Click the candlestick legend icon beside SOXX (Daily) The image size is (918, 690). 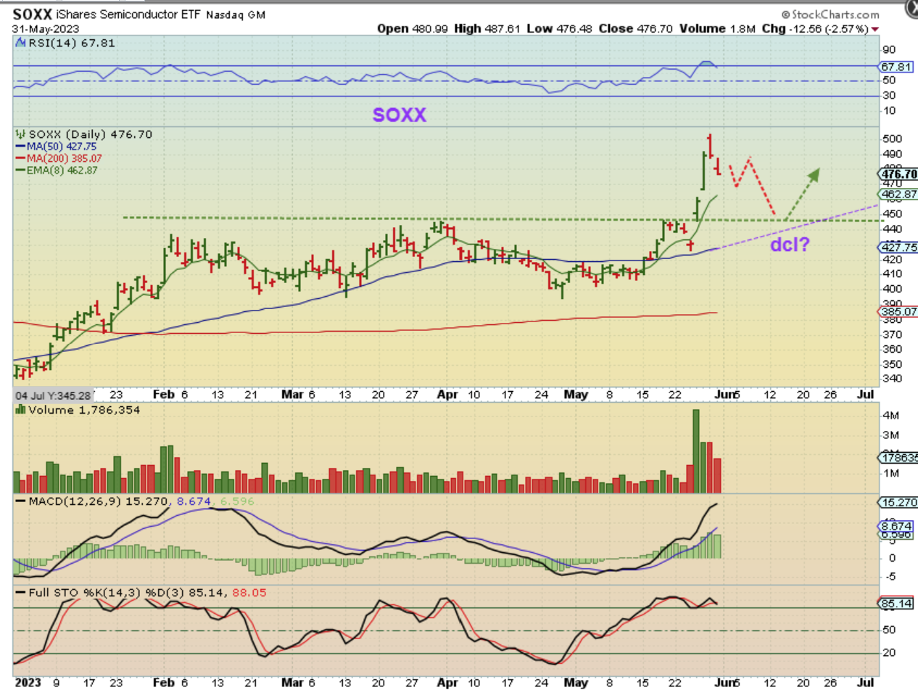coord(20,134)
